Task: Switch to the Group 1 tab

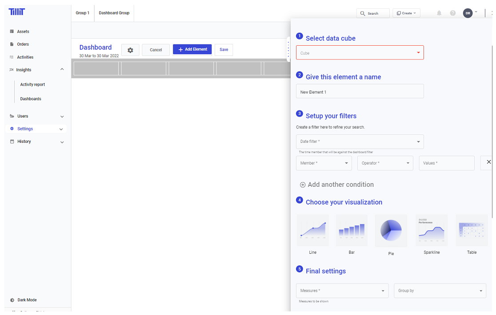Action: click(x=83, y=13)
